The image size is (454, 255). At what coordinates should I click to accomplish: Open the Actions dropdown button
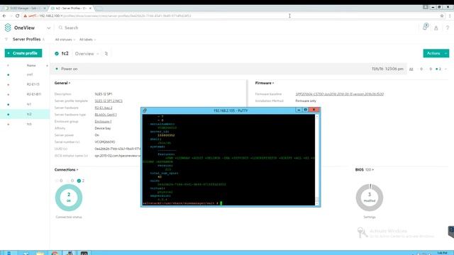436,53
